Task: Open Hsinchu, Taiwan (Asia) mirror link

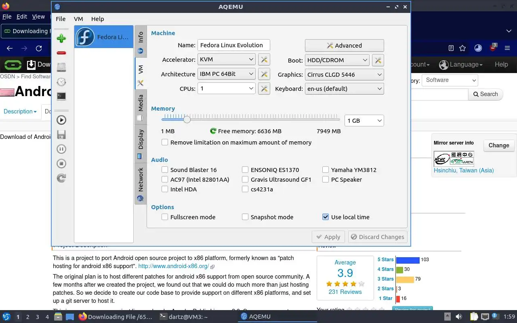Action: pyautogui.click(x=464, y=170)
